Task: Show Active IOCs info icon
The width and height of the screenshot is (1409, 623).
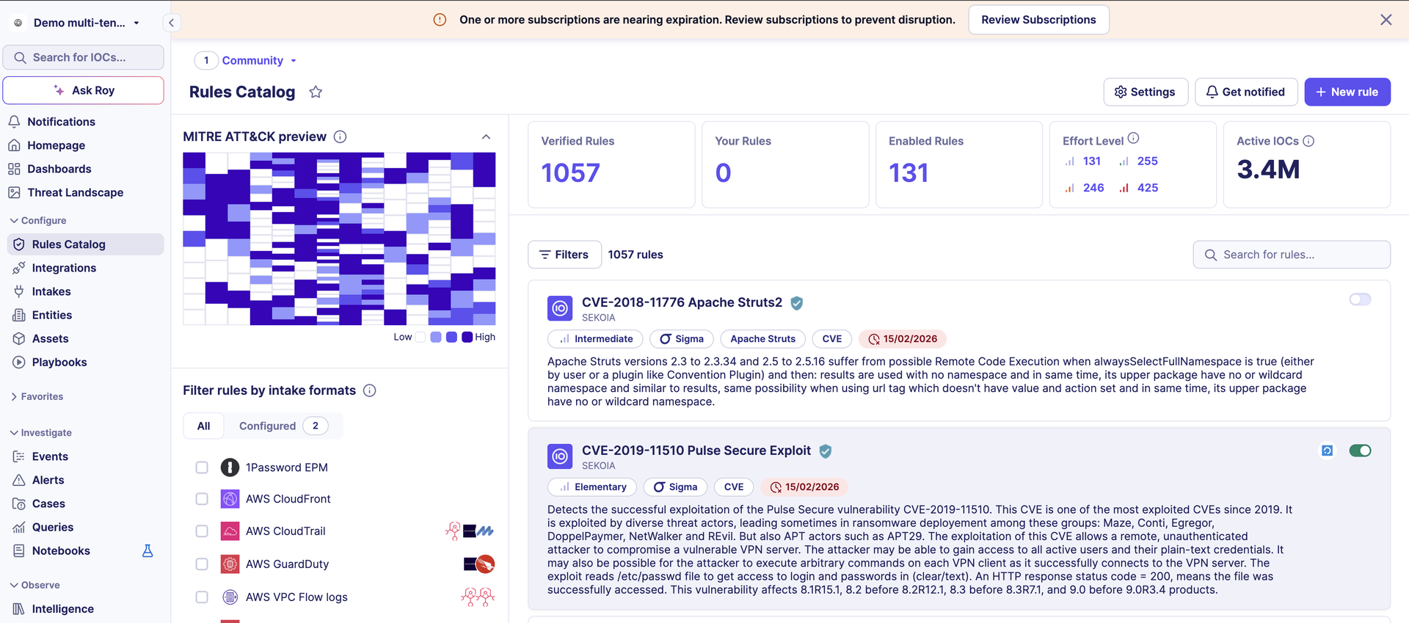Action: tap(1308, 141)
